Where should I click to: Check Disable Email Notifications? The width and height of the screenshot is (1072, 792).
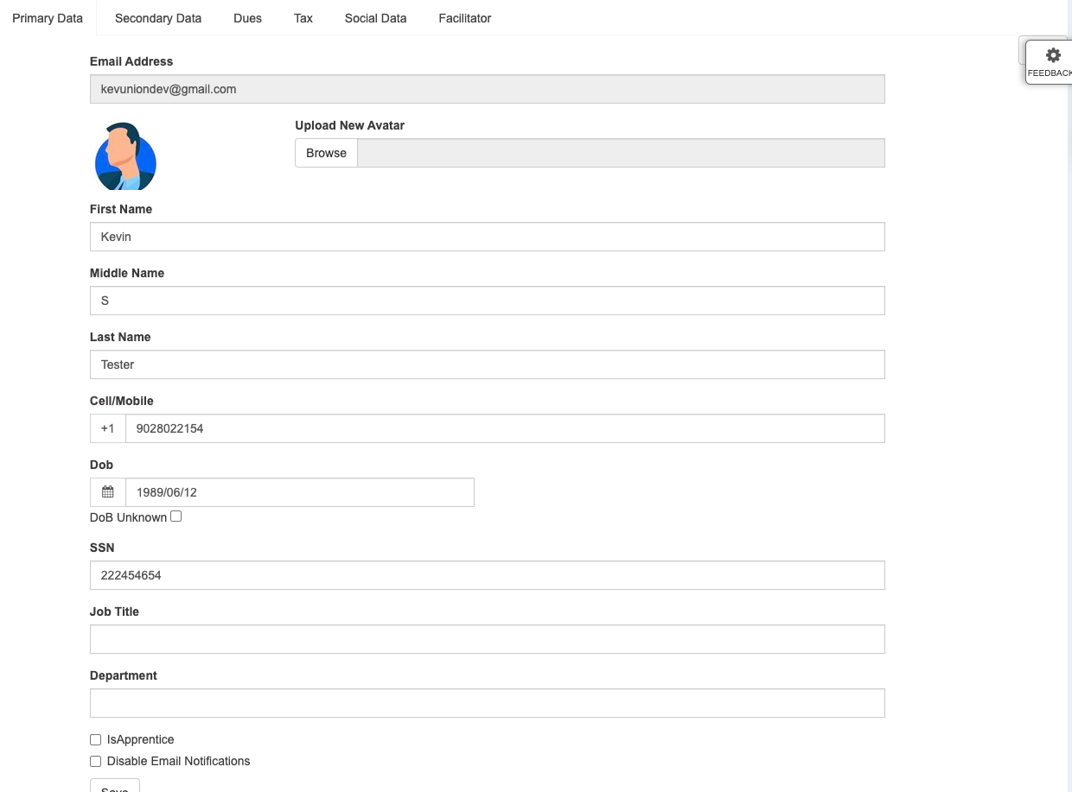[95, 761]
